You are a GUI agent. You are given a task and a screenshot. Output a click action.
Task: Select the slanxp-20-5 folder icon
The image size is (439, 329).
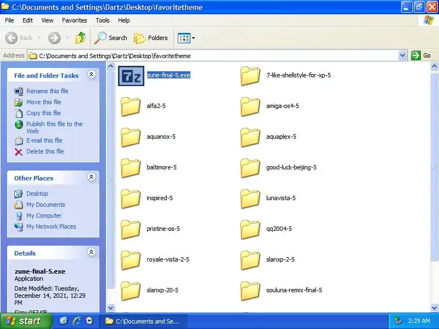pyautogui.click(x=131, y=291)
